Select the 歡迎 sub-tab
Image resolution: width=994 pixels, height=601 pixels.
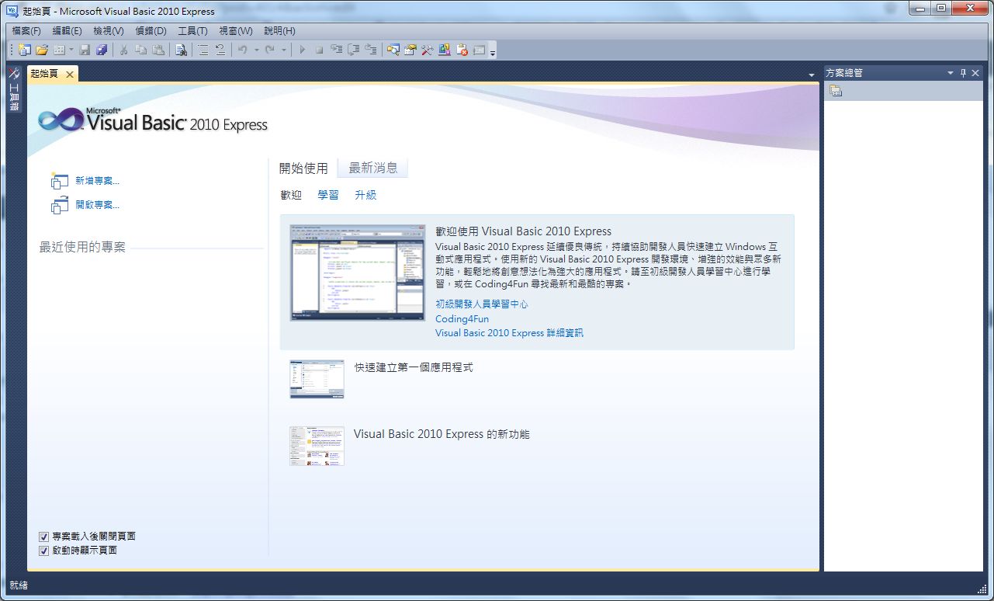coord(291,195)
